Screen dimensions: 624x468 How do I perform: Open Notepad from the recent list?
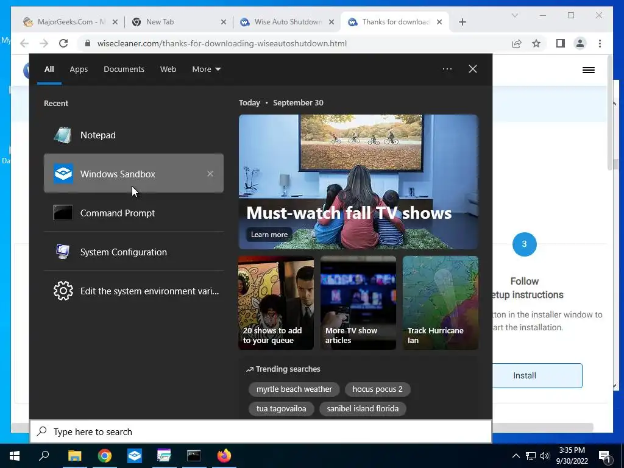click(133, 135)
